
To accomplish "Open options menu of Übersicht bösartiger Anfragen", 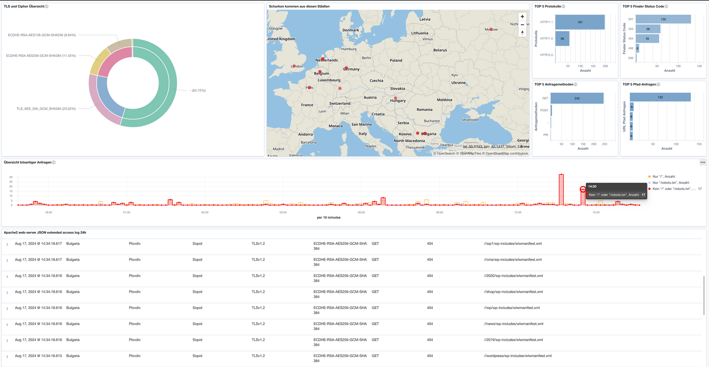I will pos(703,162).
